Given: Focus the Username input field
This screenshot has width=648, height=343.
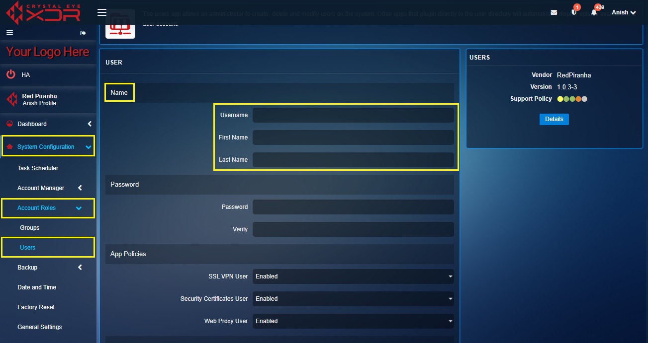Looking at the screenshot, I should pos(353,115).
